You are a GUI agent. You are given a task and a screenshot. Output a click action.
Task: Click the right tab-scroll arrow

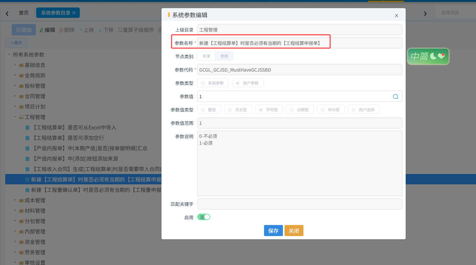(x=425, y=13)
